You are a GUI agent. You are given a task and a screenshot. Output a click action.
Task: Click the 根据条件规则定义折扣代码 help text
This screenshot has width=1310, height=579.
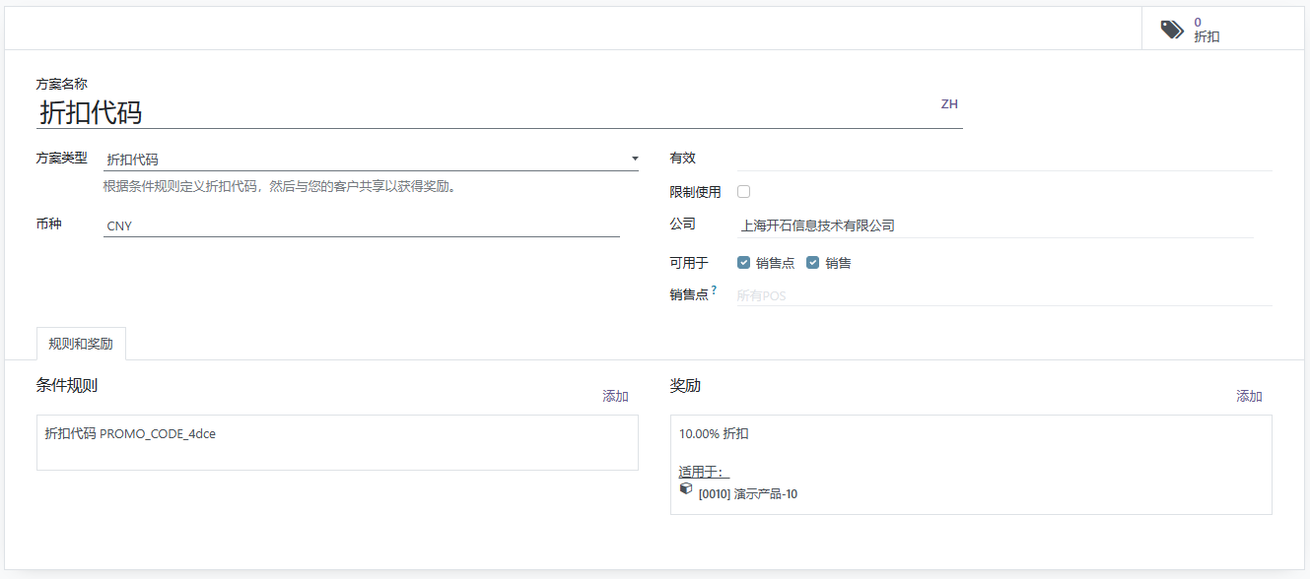[x=281, y=186]
